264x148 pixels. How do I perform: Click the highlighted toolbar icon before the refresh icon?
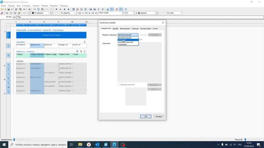(112, 9)
